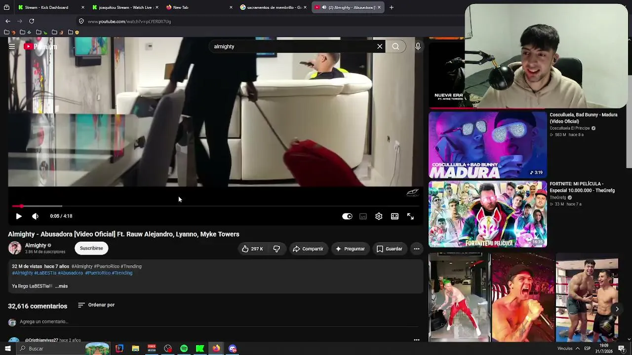Open a new browser tab
This screenshot has width=632, height=355.
click(x=392, y=7)
